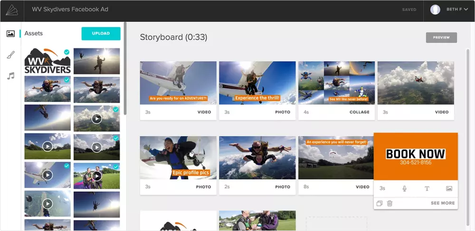Viewport: 475px width, 231px height.
Task: Click the empty dashed scene placeholder
Action: tap(336, 224)
